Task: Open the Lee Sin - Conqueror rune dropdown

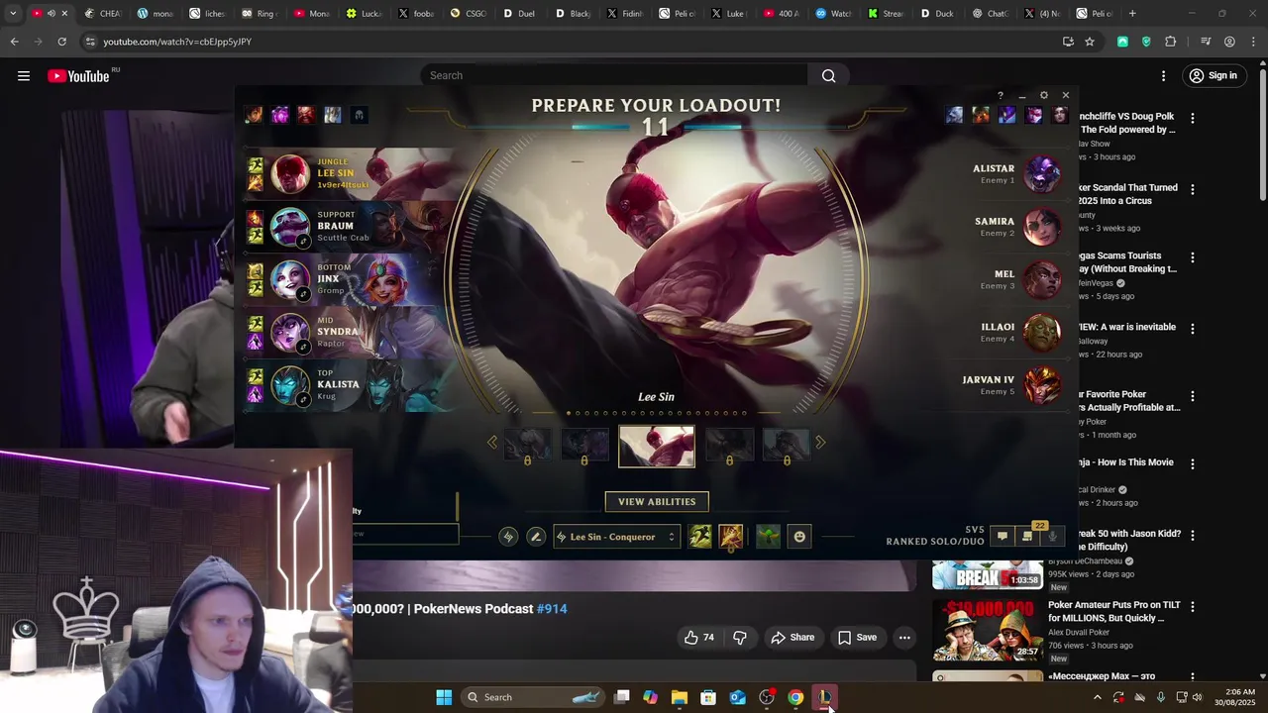Action: [x=617, y=537]
